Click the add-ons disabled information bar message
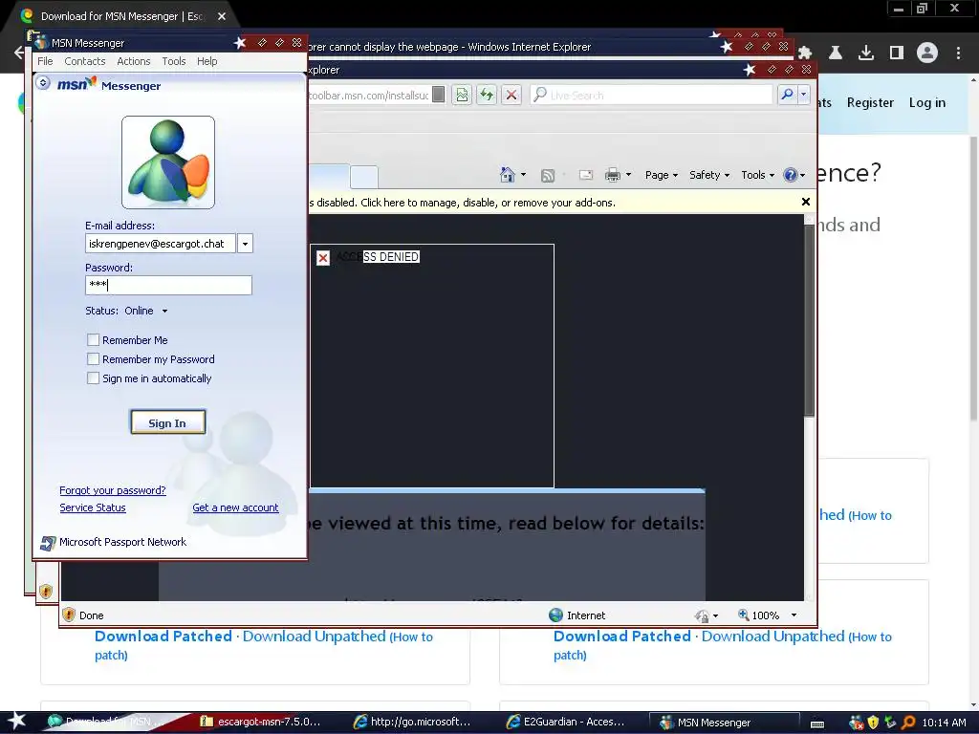Image resolution: width=979 pixels, height=734 pixels. tap(462, 203)
